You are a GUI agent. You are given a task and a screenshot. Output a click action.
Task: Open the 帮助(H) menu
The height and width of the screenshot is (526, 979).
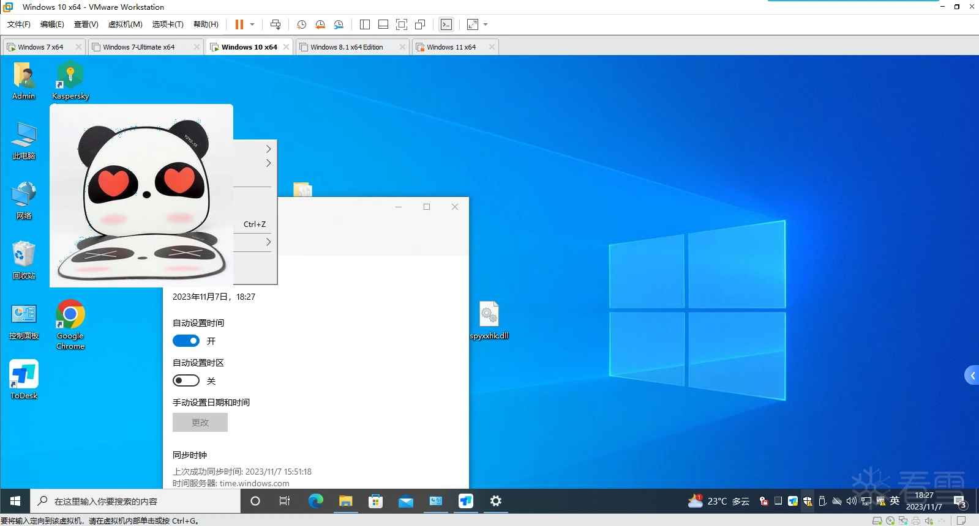pos(206,24)
